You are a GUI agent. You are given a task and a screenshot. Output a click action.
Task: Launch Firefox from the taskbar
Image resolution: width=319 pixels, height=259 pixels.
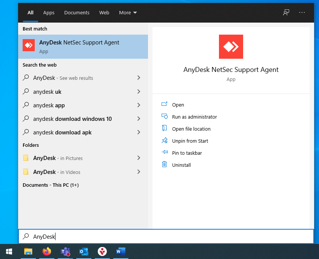point(47,251)
